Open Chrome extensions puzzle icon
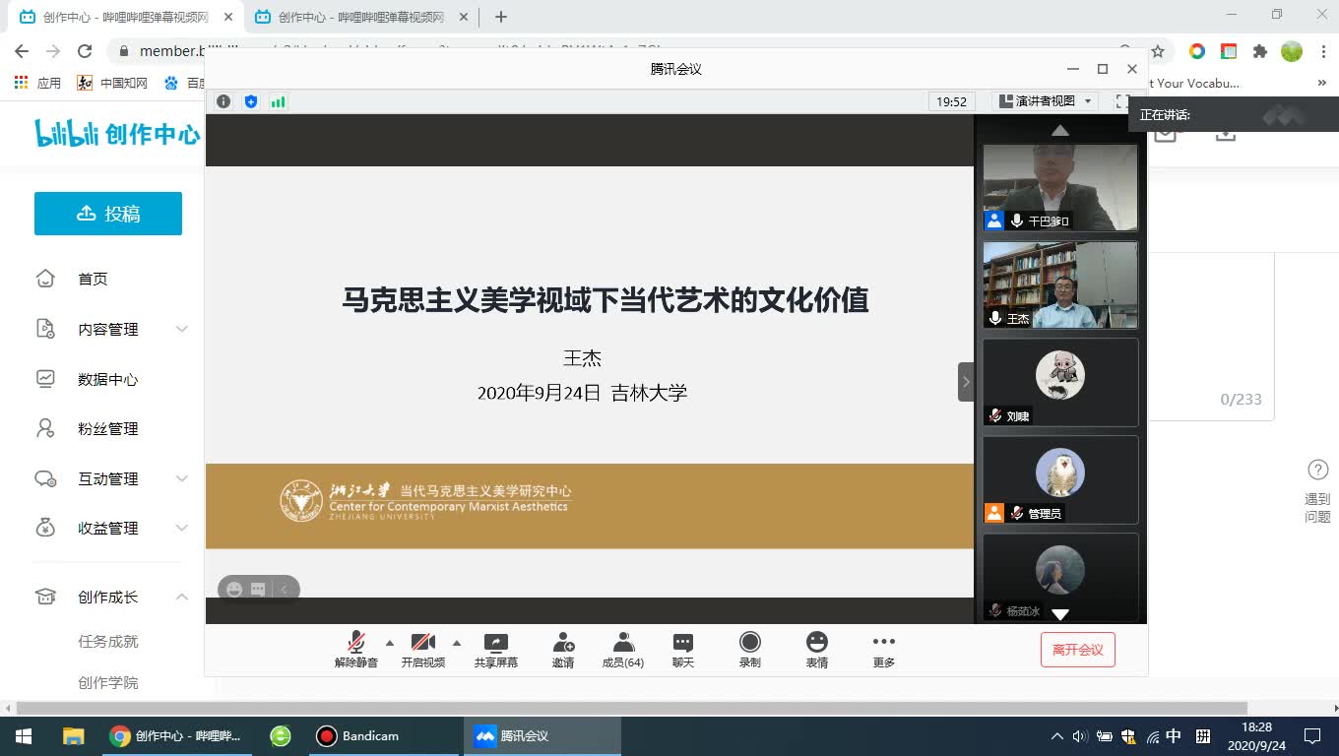 pos(1260,51)
